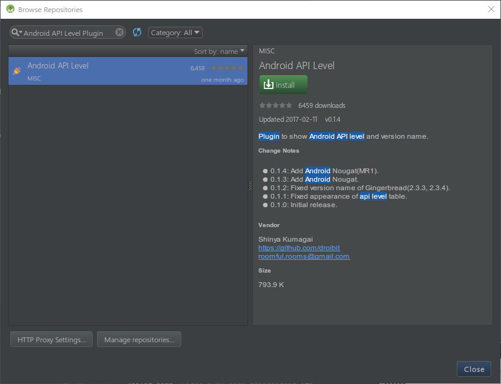
Task: Click the rating stars in the plugin list row
Action: (x=227, y=68)
